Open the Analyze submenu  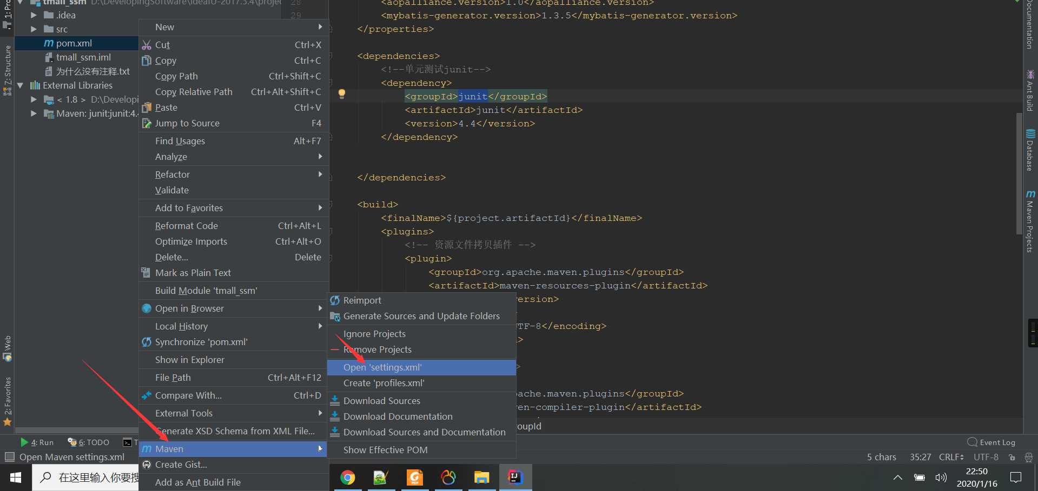point(234,157)
